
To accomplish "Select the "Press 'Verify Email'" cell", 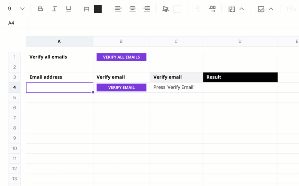I will 176,87.
